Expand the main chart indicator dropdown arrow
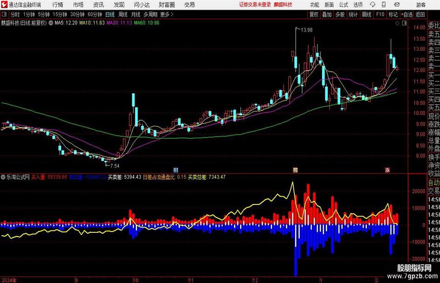Image resolution: width=440 pixels, height=283 pixels. [x=51, y=23]
